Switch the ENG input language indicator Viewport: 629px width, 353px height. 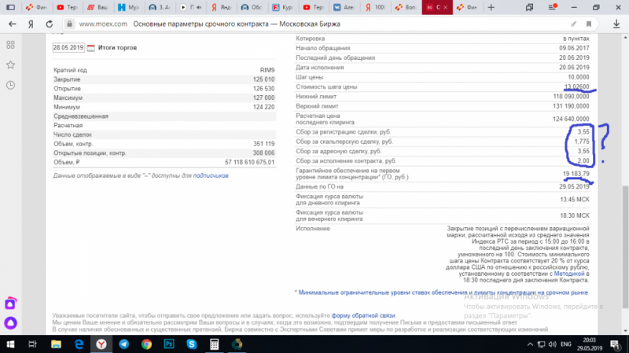(565, 344)
